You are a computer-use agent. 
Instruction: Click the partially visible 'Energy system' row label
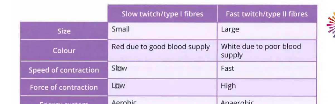click(x=64, y=102)
